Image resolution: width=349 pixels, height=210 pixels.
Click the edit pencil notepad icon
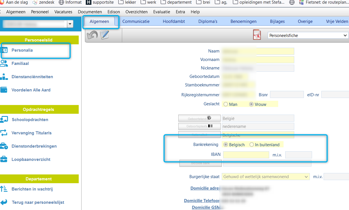pos(105,35)
